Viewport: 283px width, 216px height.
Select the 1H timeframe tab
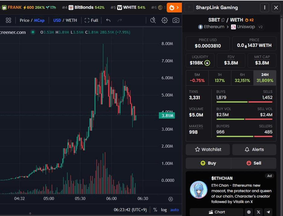[220, 78]
